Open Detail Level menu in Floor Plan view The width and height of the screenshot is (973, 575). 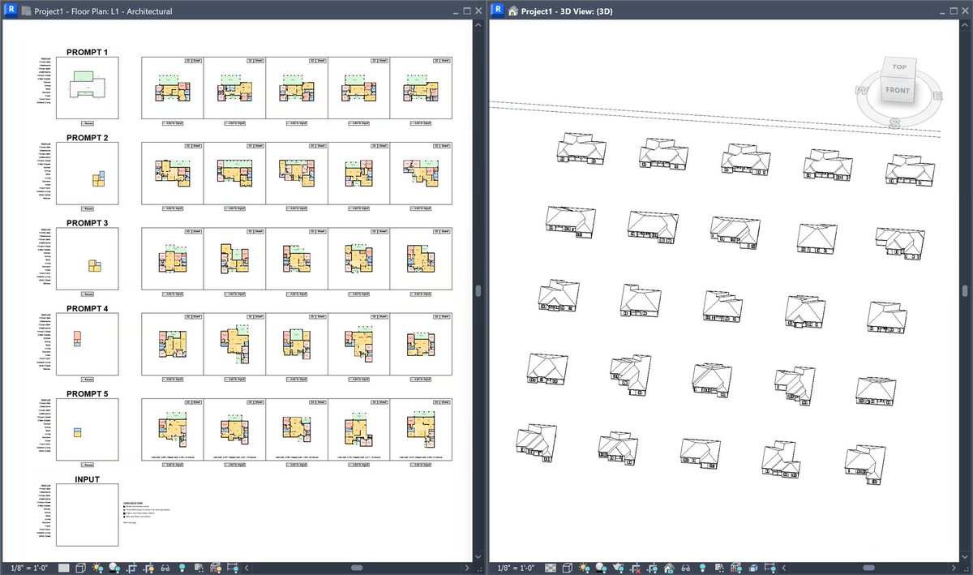click(63, 568)
